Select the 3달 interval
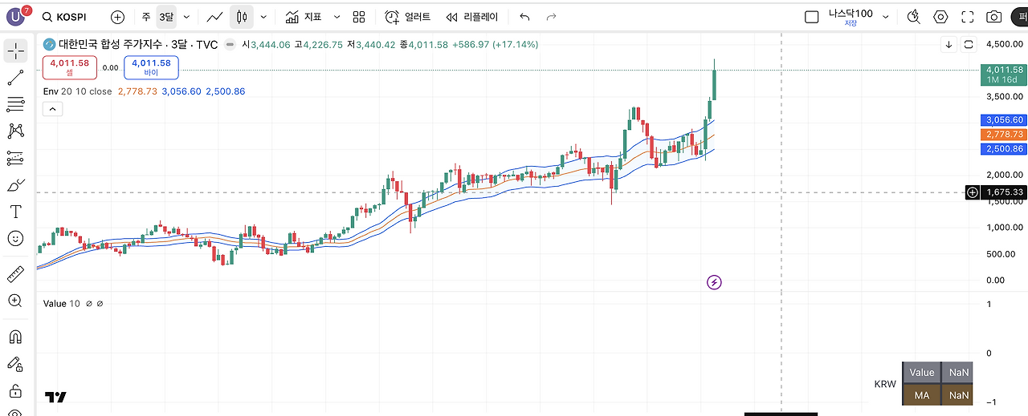1028x416 pixels. tap(165, 17)
